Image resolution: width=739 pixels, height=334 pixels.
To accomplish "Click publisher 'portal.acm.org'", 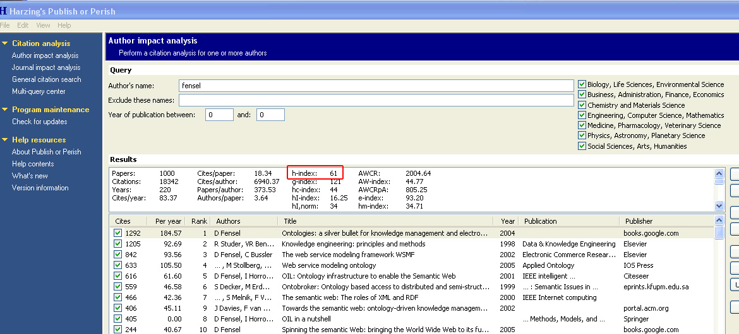I will (646, 308).
